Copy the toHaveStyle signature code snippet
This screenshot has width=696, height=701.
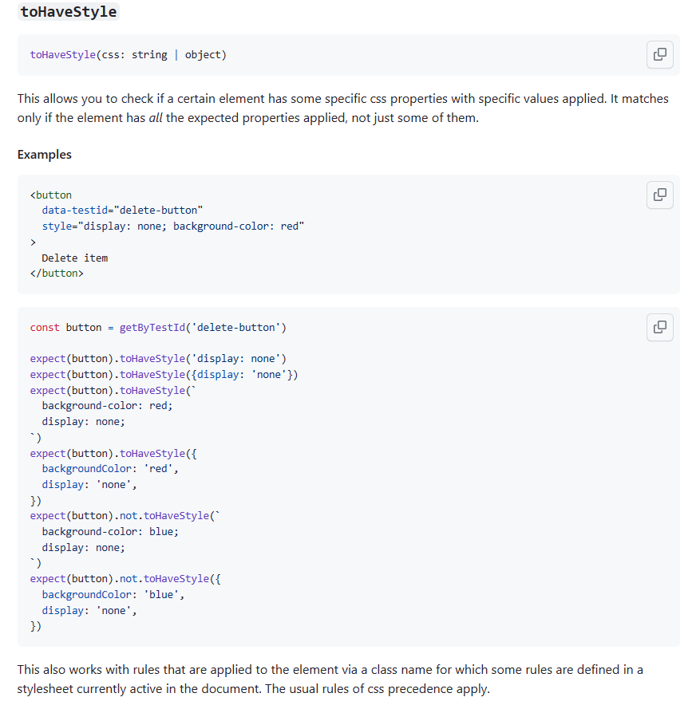pos(659,54)
